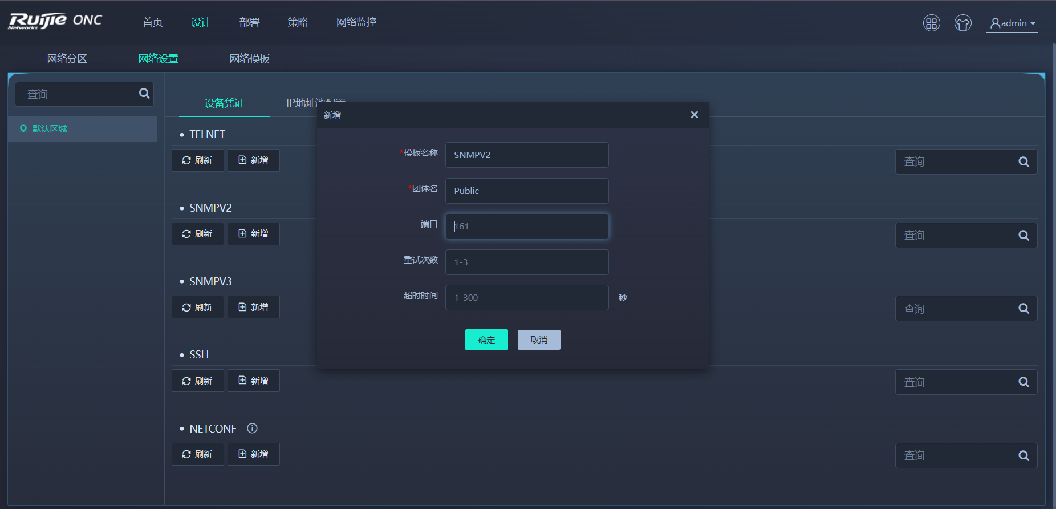
Task: Click the 端口 port input field
Action: pos(527,227)
